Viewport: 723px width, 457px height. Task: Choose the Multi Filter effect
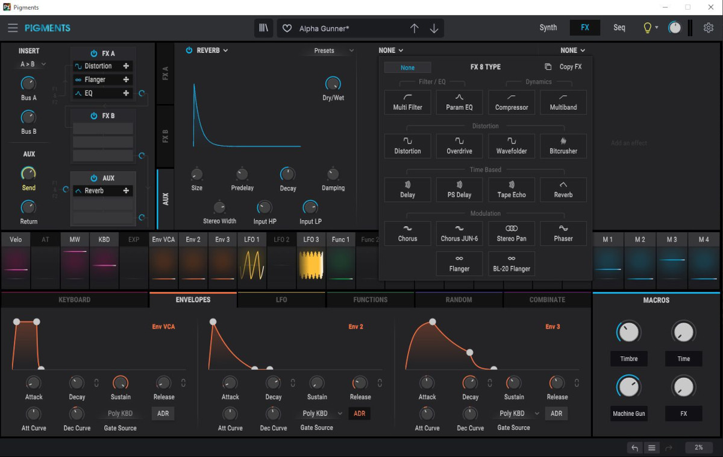pos(408,102)
